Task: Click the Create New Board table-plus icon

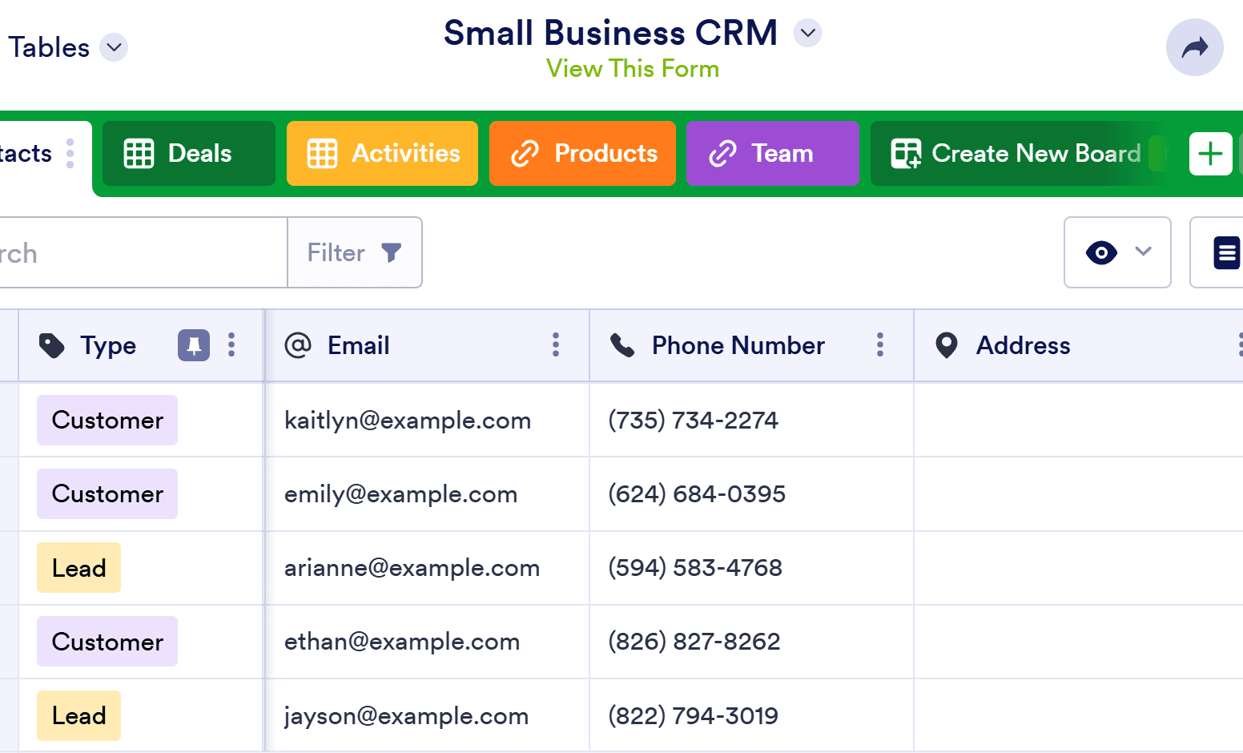Action: coord(906,153)
